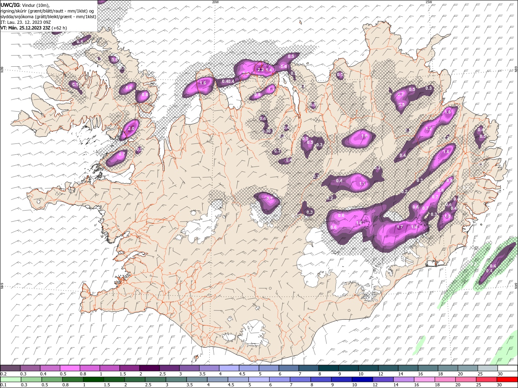The width and height of the screenshot is (518, 388).
Task: Click the deep blue lower legend swatch at 10
Action: tap(361, 380)
